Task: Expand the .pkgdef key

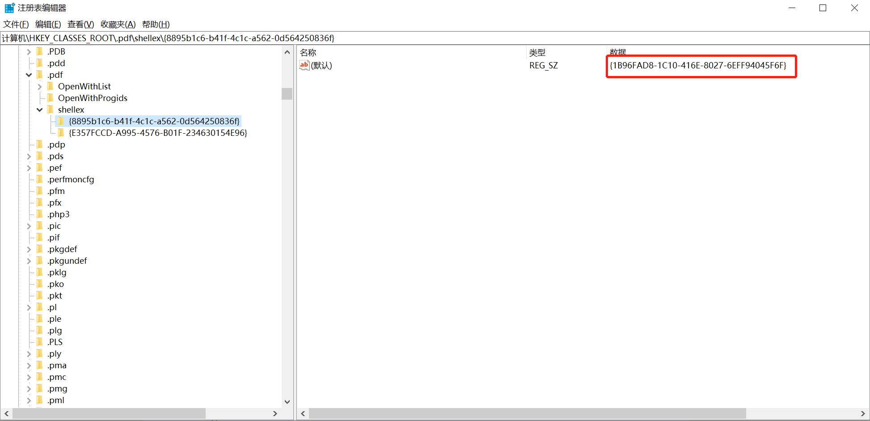Action: [29, 249]
